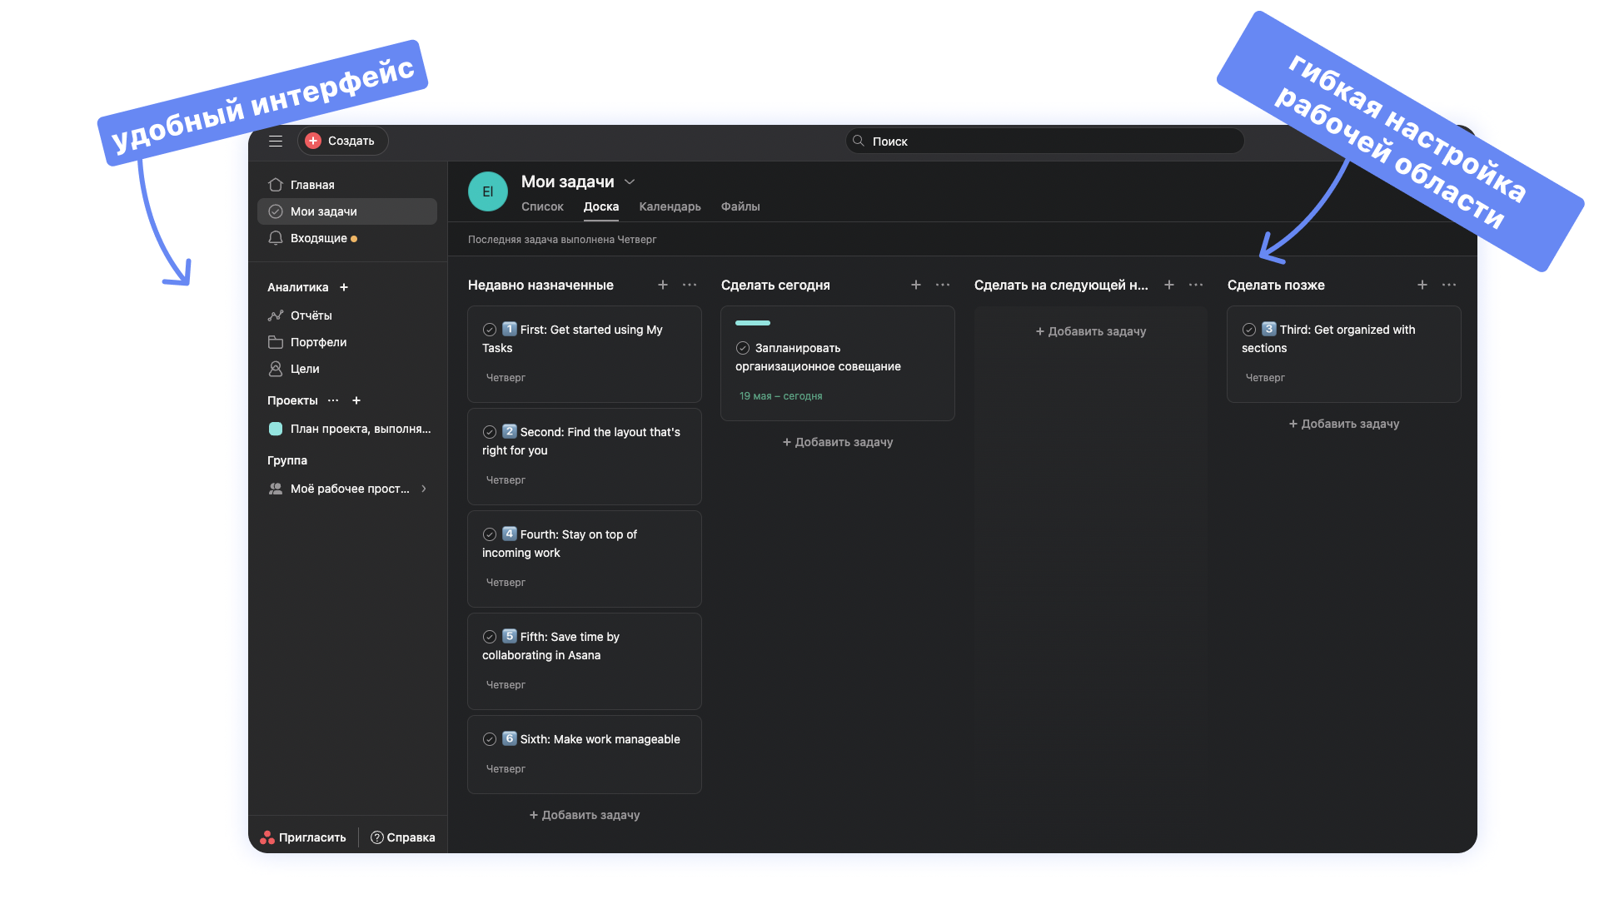Click Добавить задачу under Недавно назначенные

point(585,815)
